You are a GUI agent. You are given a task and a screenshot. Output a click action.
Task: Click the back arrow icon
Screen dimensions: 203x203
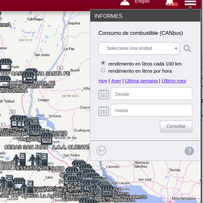point(101,151)
